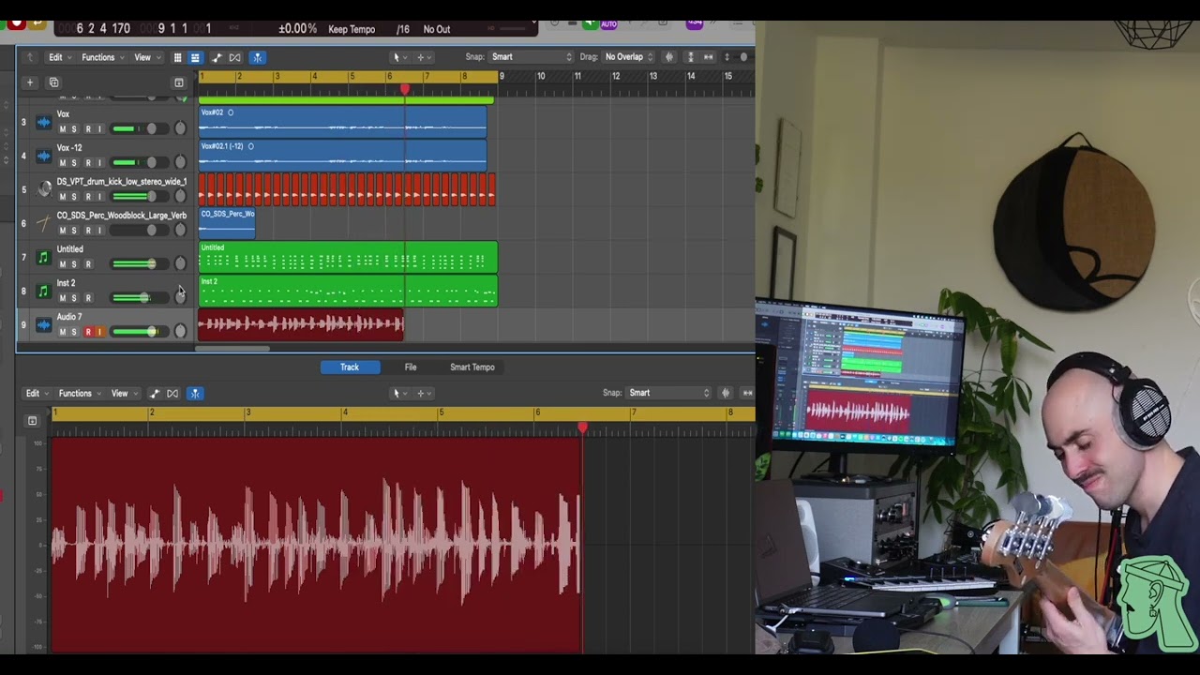Screen dimensions: 1200x675
Task: Add a new track with plus button
Action: tap(30, 82)
